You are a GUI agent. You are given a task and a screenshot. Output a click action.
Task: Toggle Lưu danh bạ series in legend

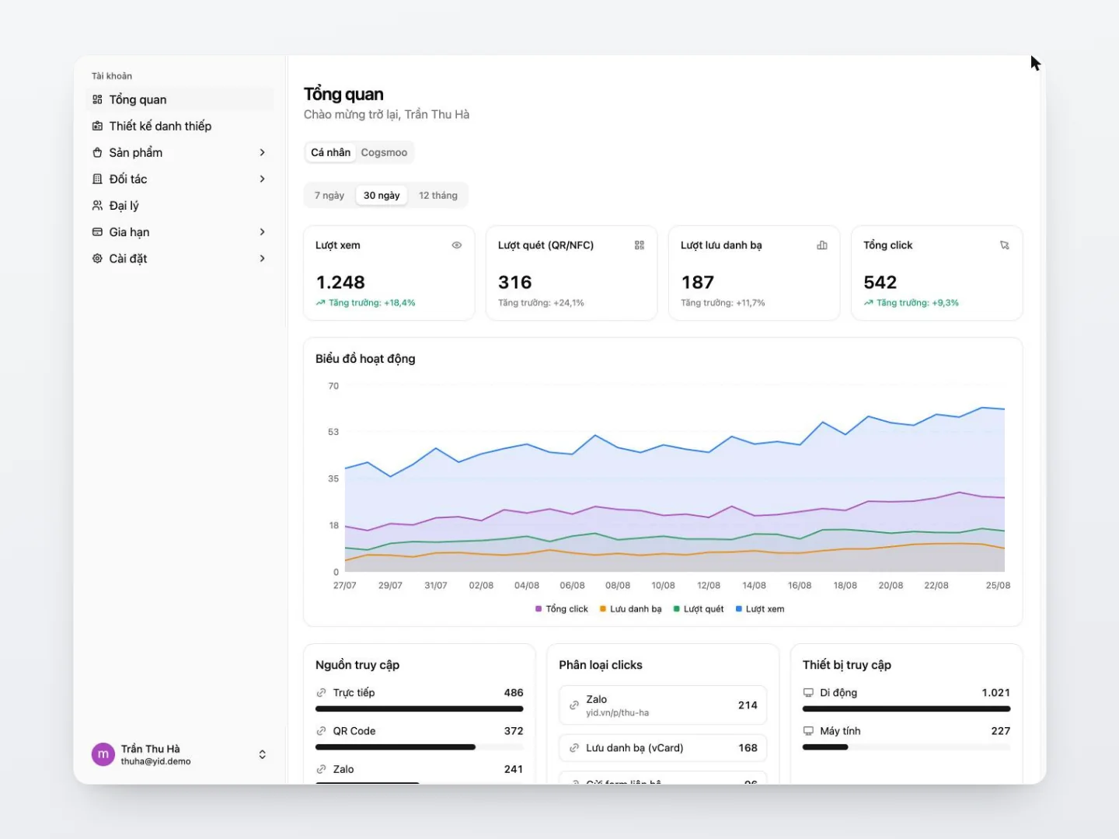(x=631, y=609)
